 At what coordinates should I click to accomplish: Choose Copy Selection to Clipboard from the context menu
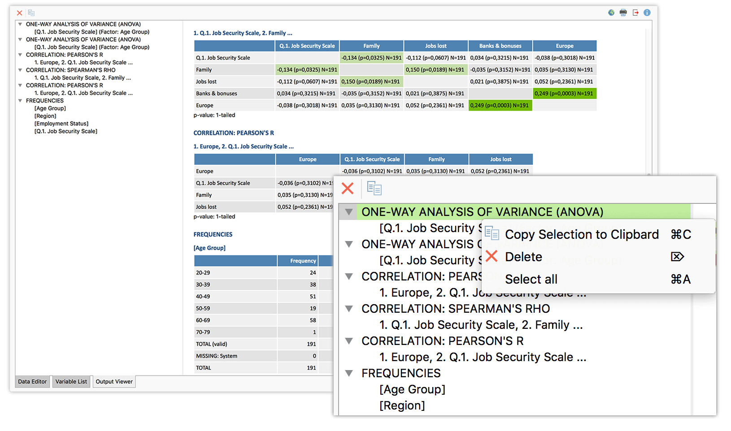click(x=582, y=234)
